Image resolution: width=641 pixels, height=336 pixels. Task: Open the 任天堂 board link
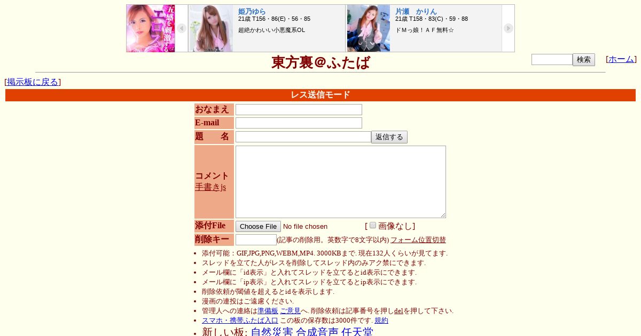click(357, 332)
